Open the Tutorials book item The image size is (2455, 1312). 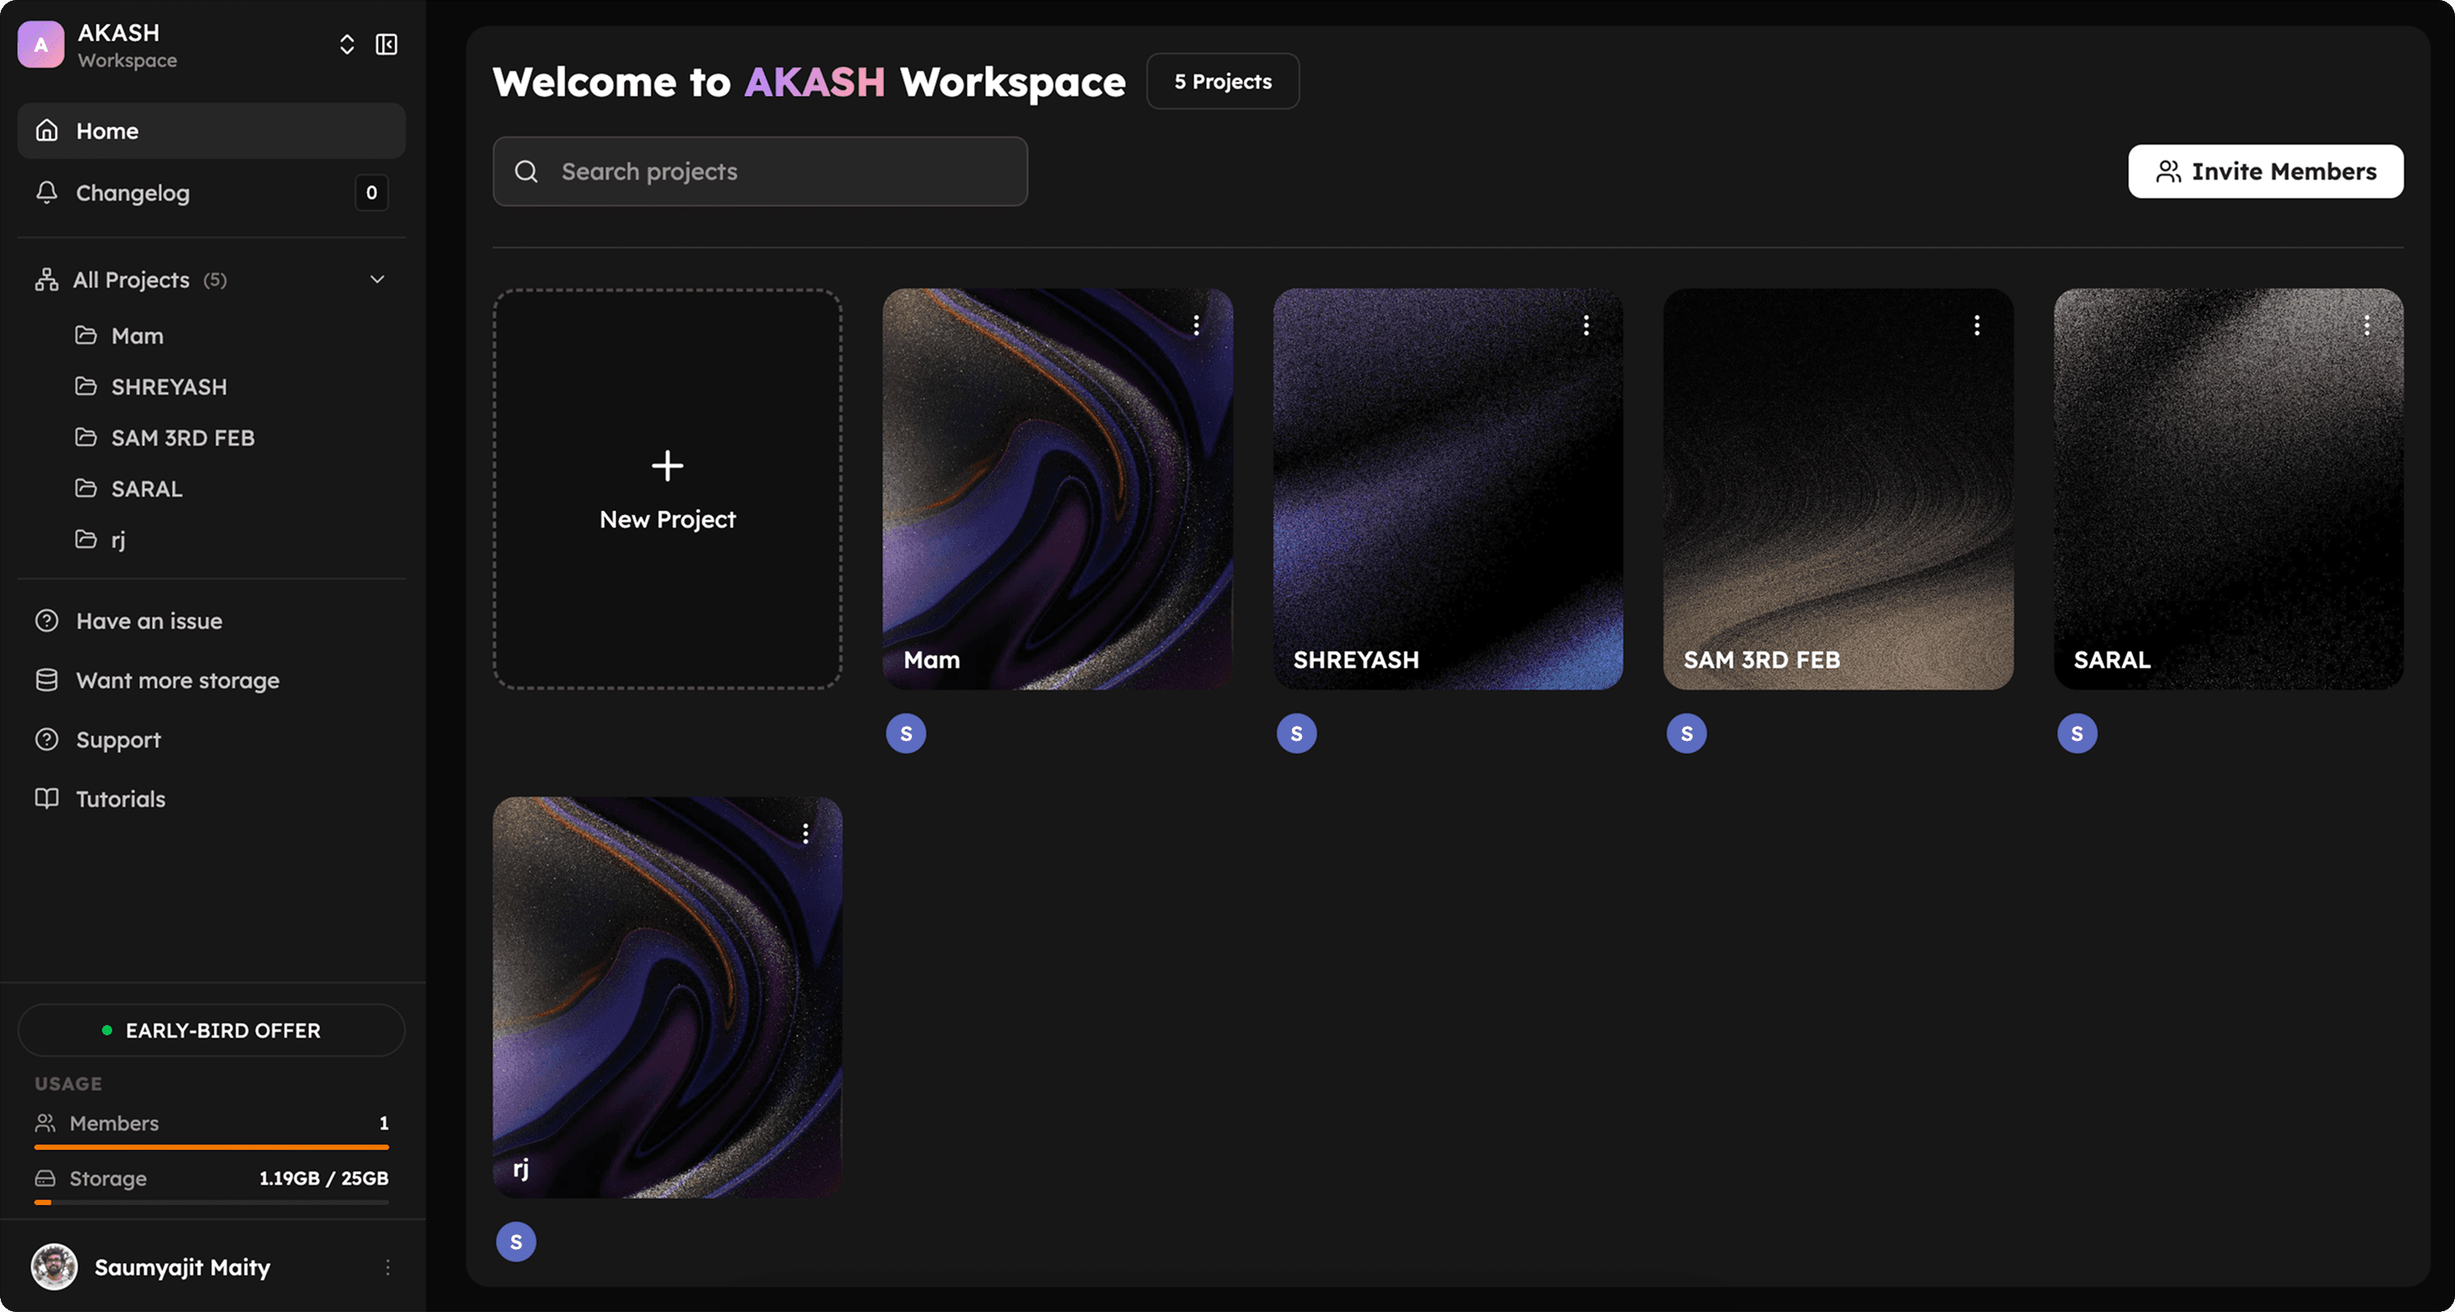[x=120, y=799]
